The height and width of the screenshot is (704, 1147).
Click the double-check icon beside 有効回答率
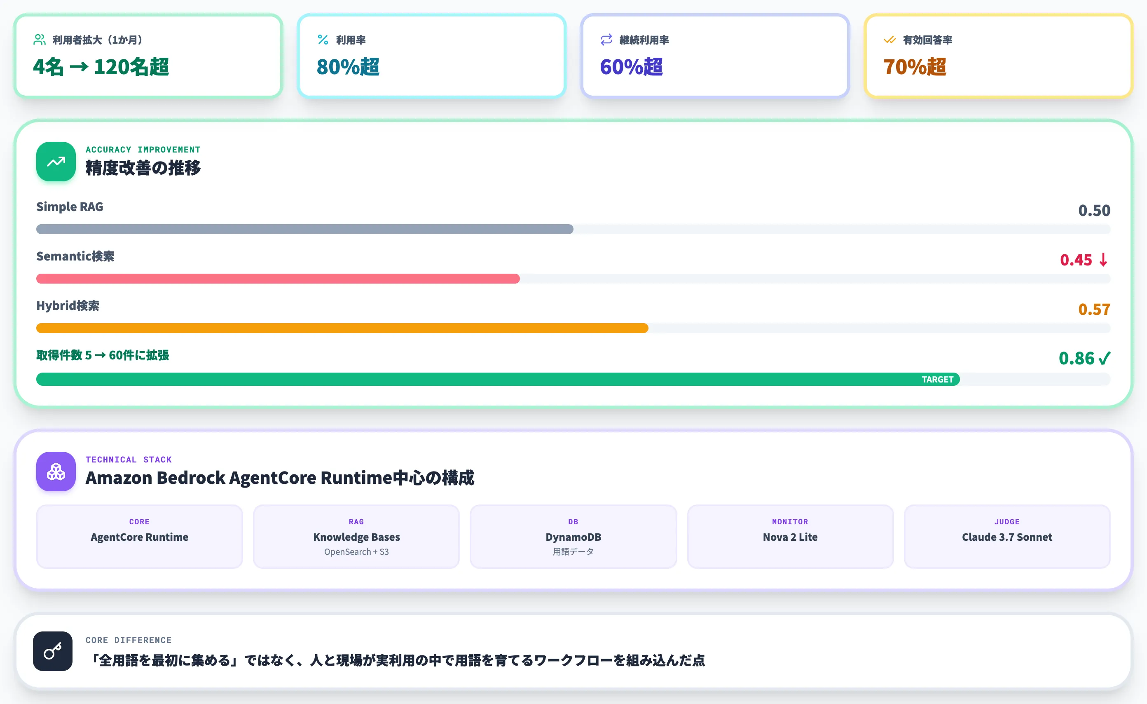tap(890, 40)
